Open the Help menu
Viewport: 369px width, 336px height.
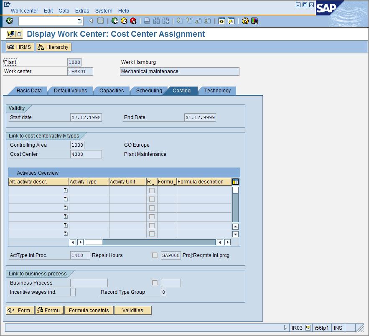click(124, 11)
